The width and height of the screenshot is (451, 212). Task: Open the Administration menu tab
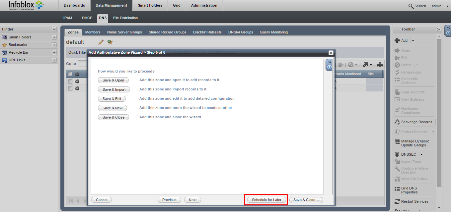[204, 5]
